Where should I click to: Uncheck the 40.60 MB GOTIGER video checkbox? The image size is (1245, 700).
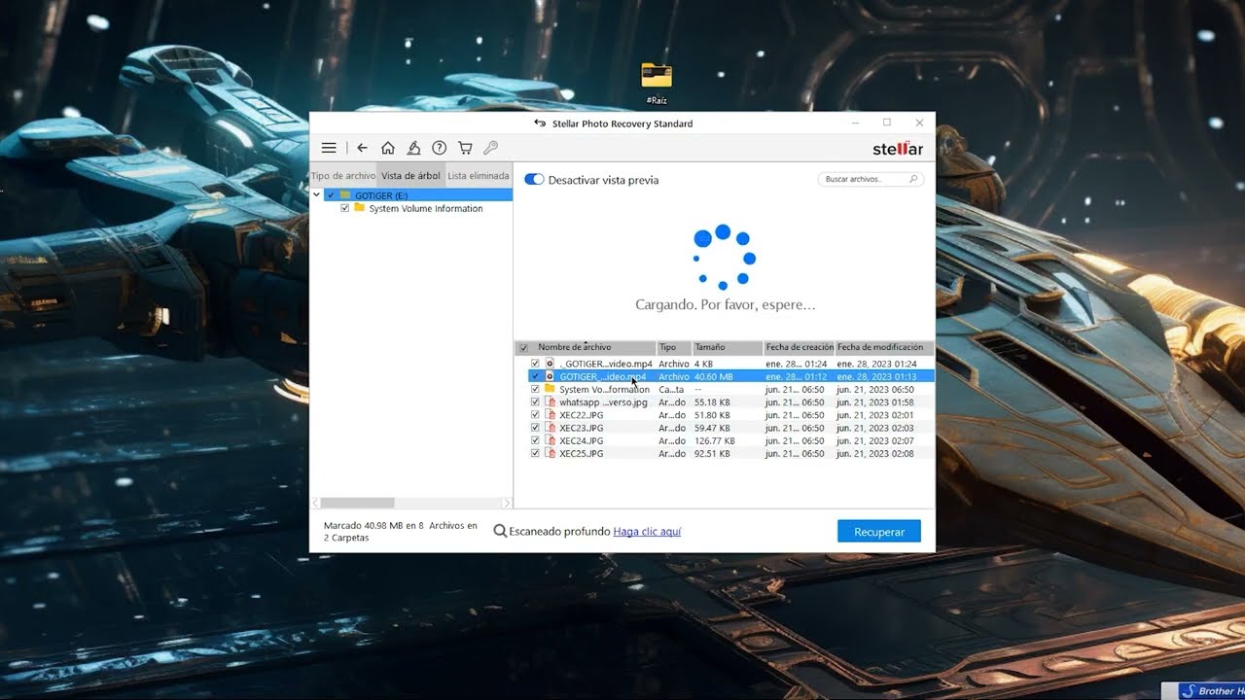(x=535, y=376)
